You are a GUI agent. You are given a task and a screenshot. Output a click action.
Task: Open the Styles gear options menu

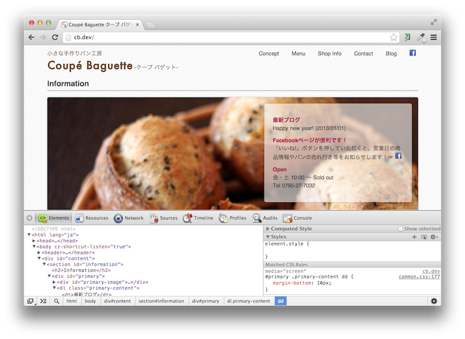(x=434, y=237)
